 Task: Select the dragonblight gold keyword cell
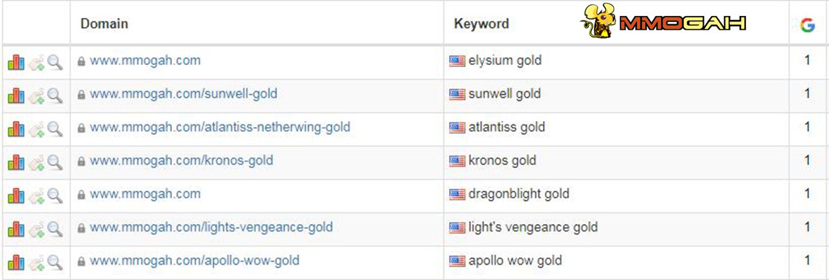(x=616, y=195)
